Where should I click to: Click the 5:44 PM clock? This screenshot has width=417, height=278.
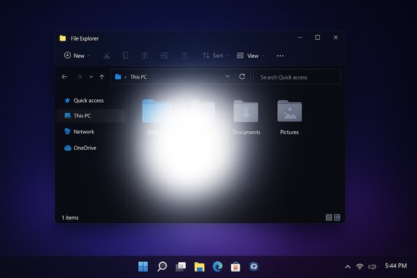(396, 266)
